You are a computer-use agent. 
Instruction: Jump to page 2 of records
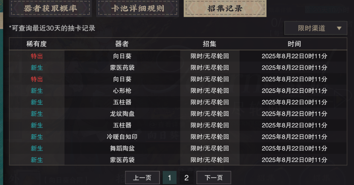pyautogui.click(x=186, y=178)
